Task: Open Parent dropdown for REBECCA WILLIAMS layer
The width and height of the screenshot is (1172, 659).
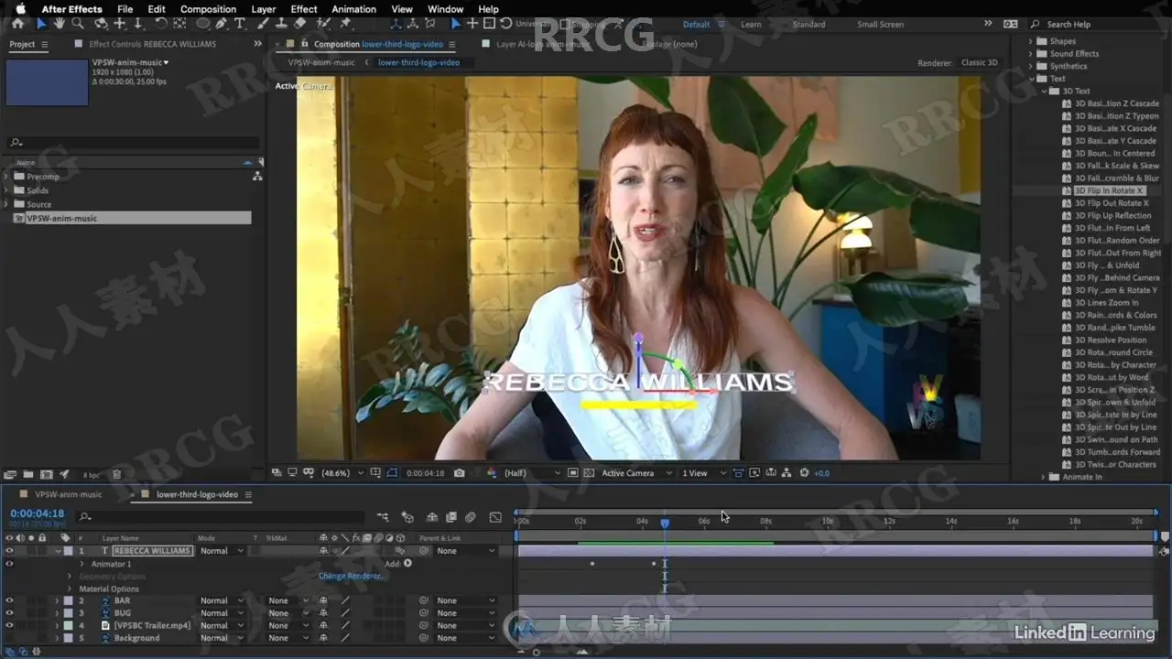Action: coord(465,551)
